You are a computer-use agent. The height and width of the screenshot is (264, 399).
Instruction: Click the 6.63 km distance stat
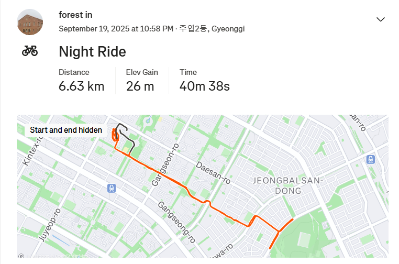pyautogui.click(x=81, y=86)
